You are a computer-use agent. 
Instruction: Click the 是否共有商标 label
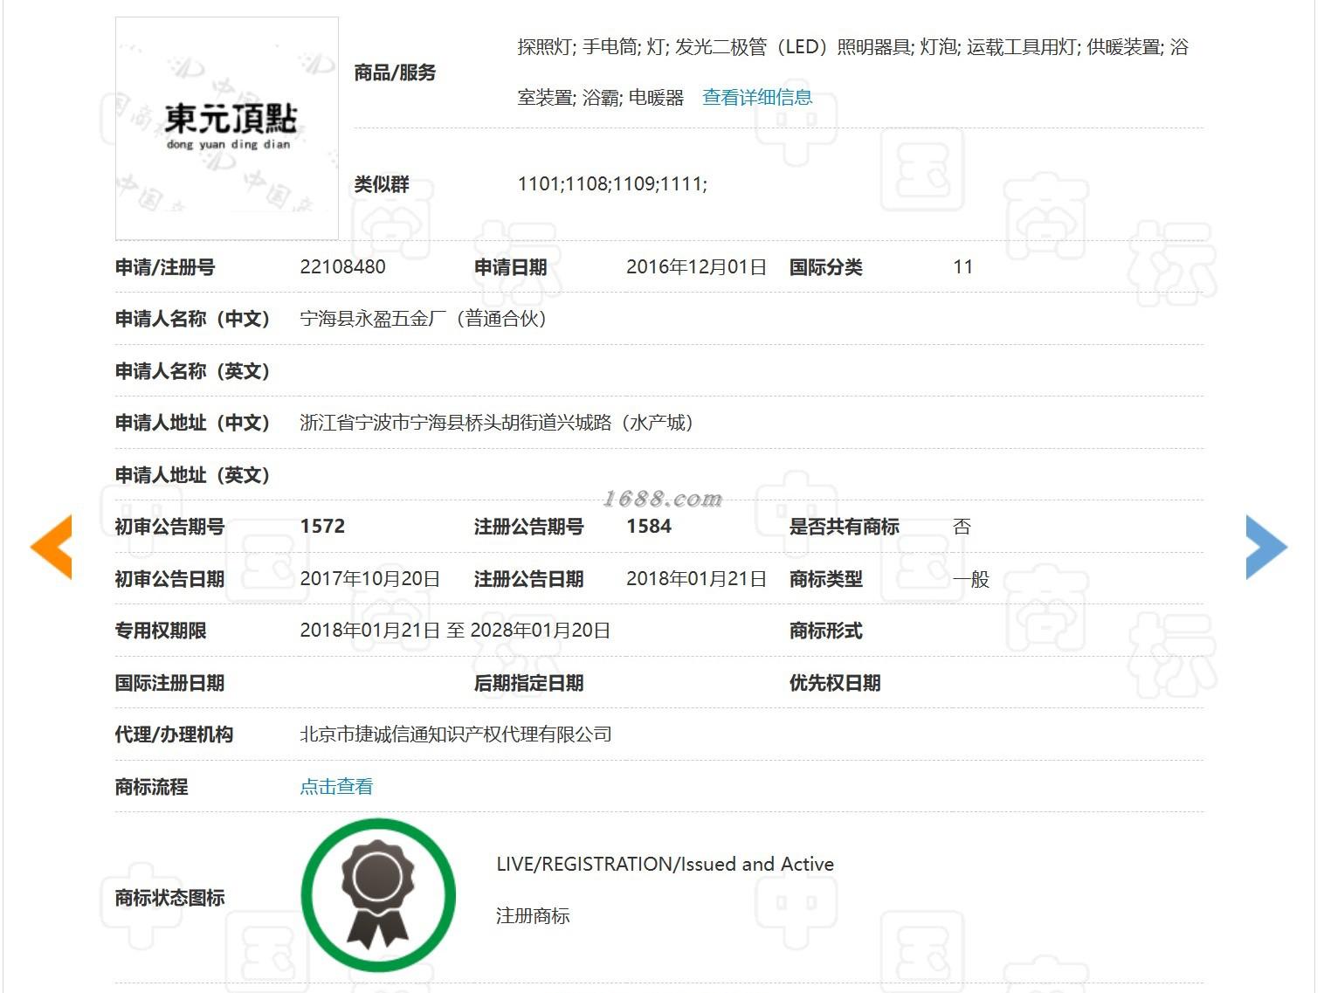coord(844,527)
